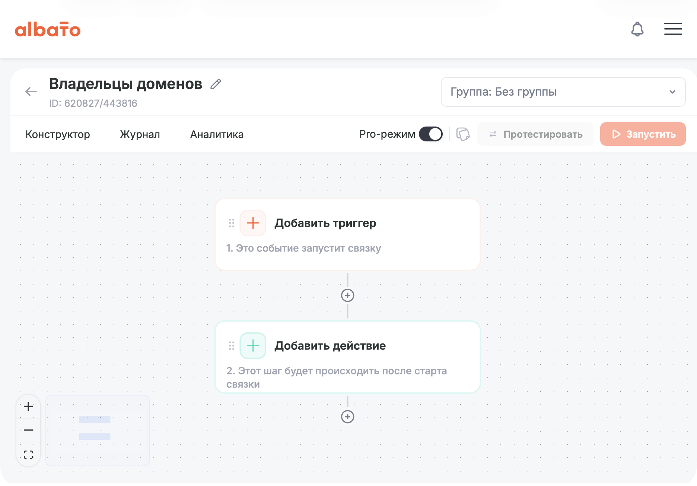Zoom out on the canvas
The width and height of the screenshot is (697, 486).
[x=28, y=430]
